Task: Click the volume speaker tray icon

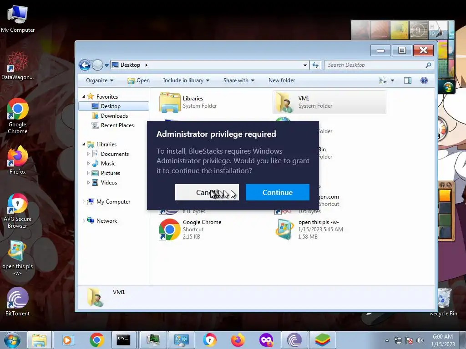Action: [x=420, y=340]
